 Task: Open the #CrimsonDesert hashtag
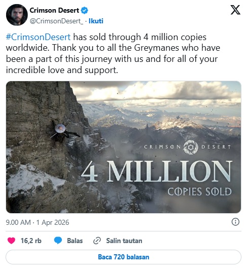[x=38, y=37]
